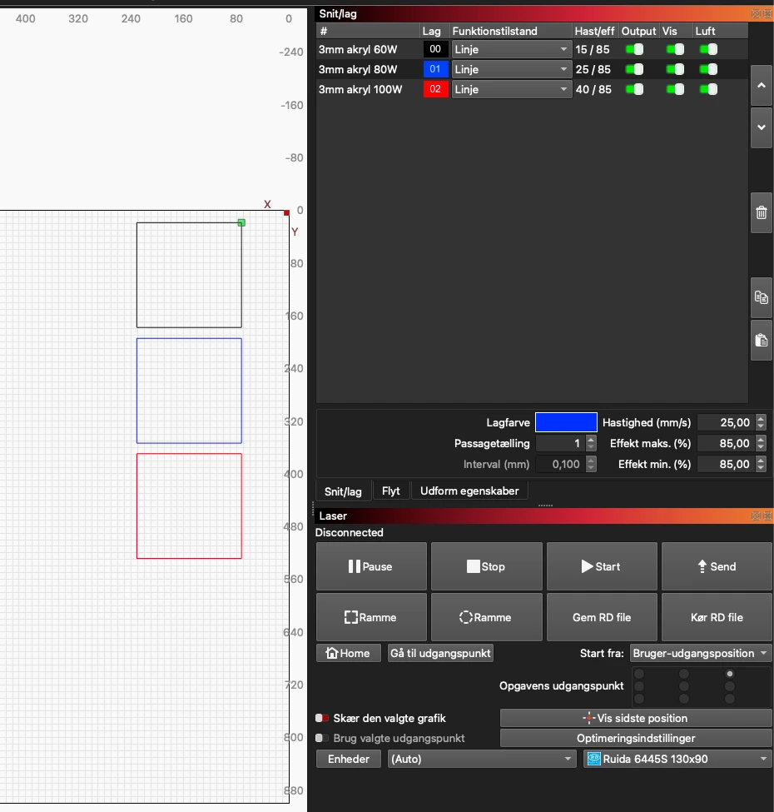Expand the Ruida 6445S 130x90 device dropdown

[x=677, y=759]
